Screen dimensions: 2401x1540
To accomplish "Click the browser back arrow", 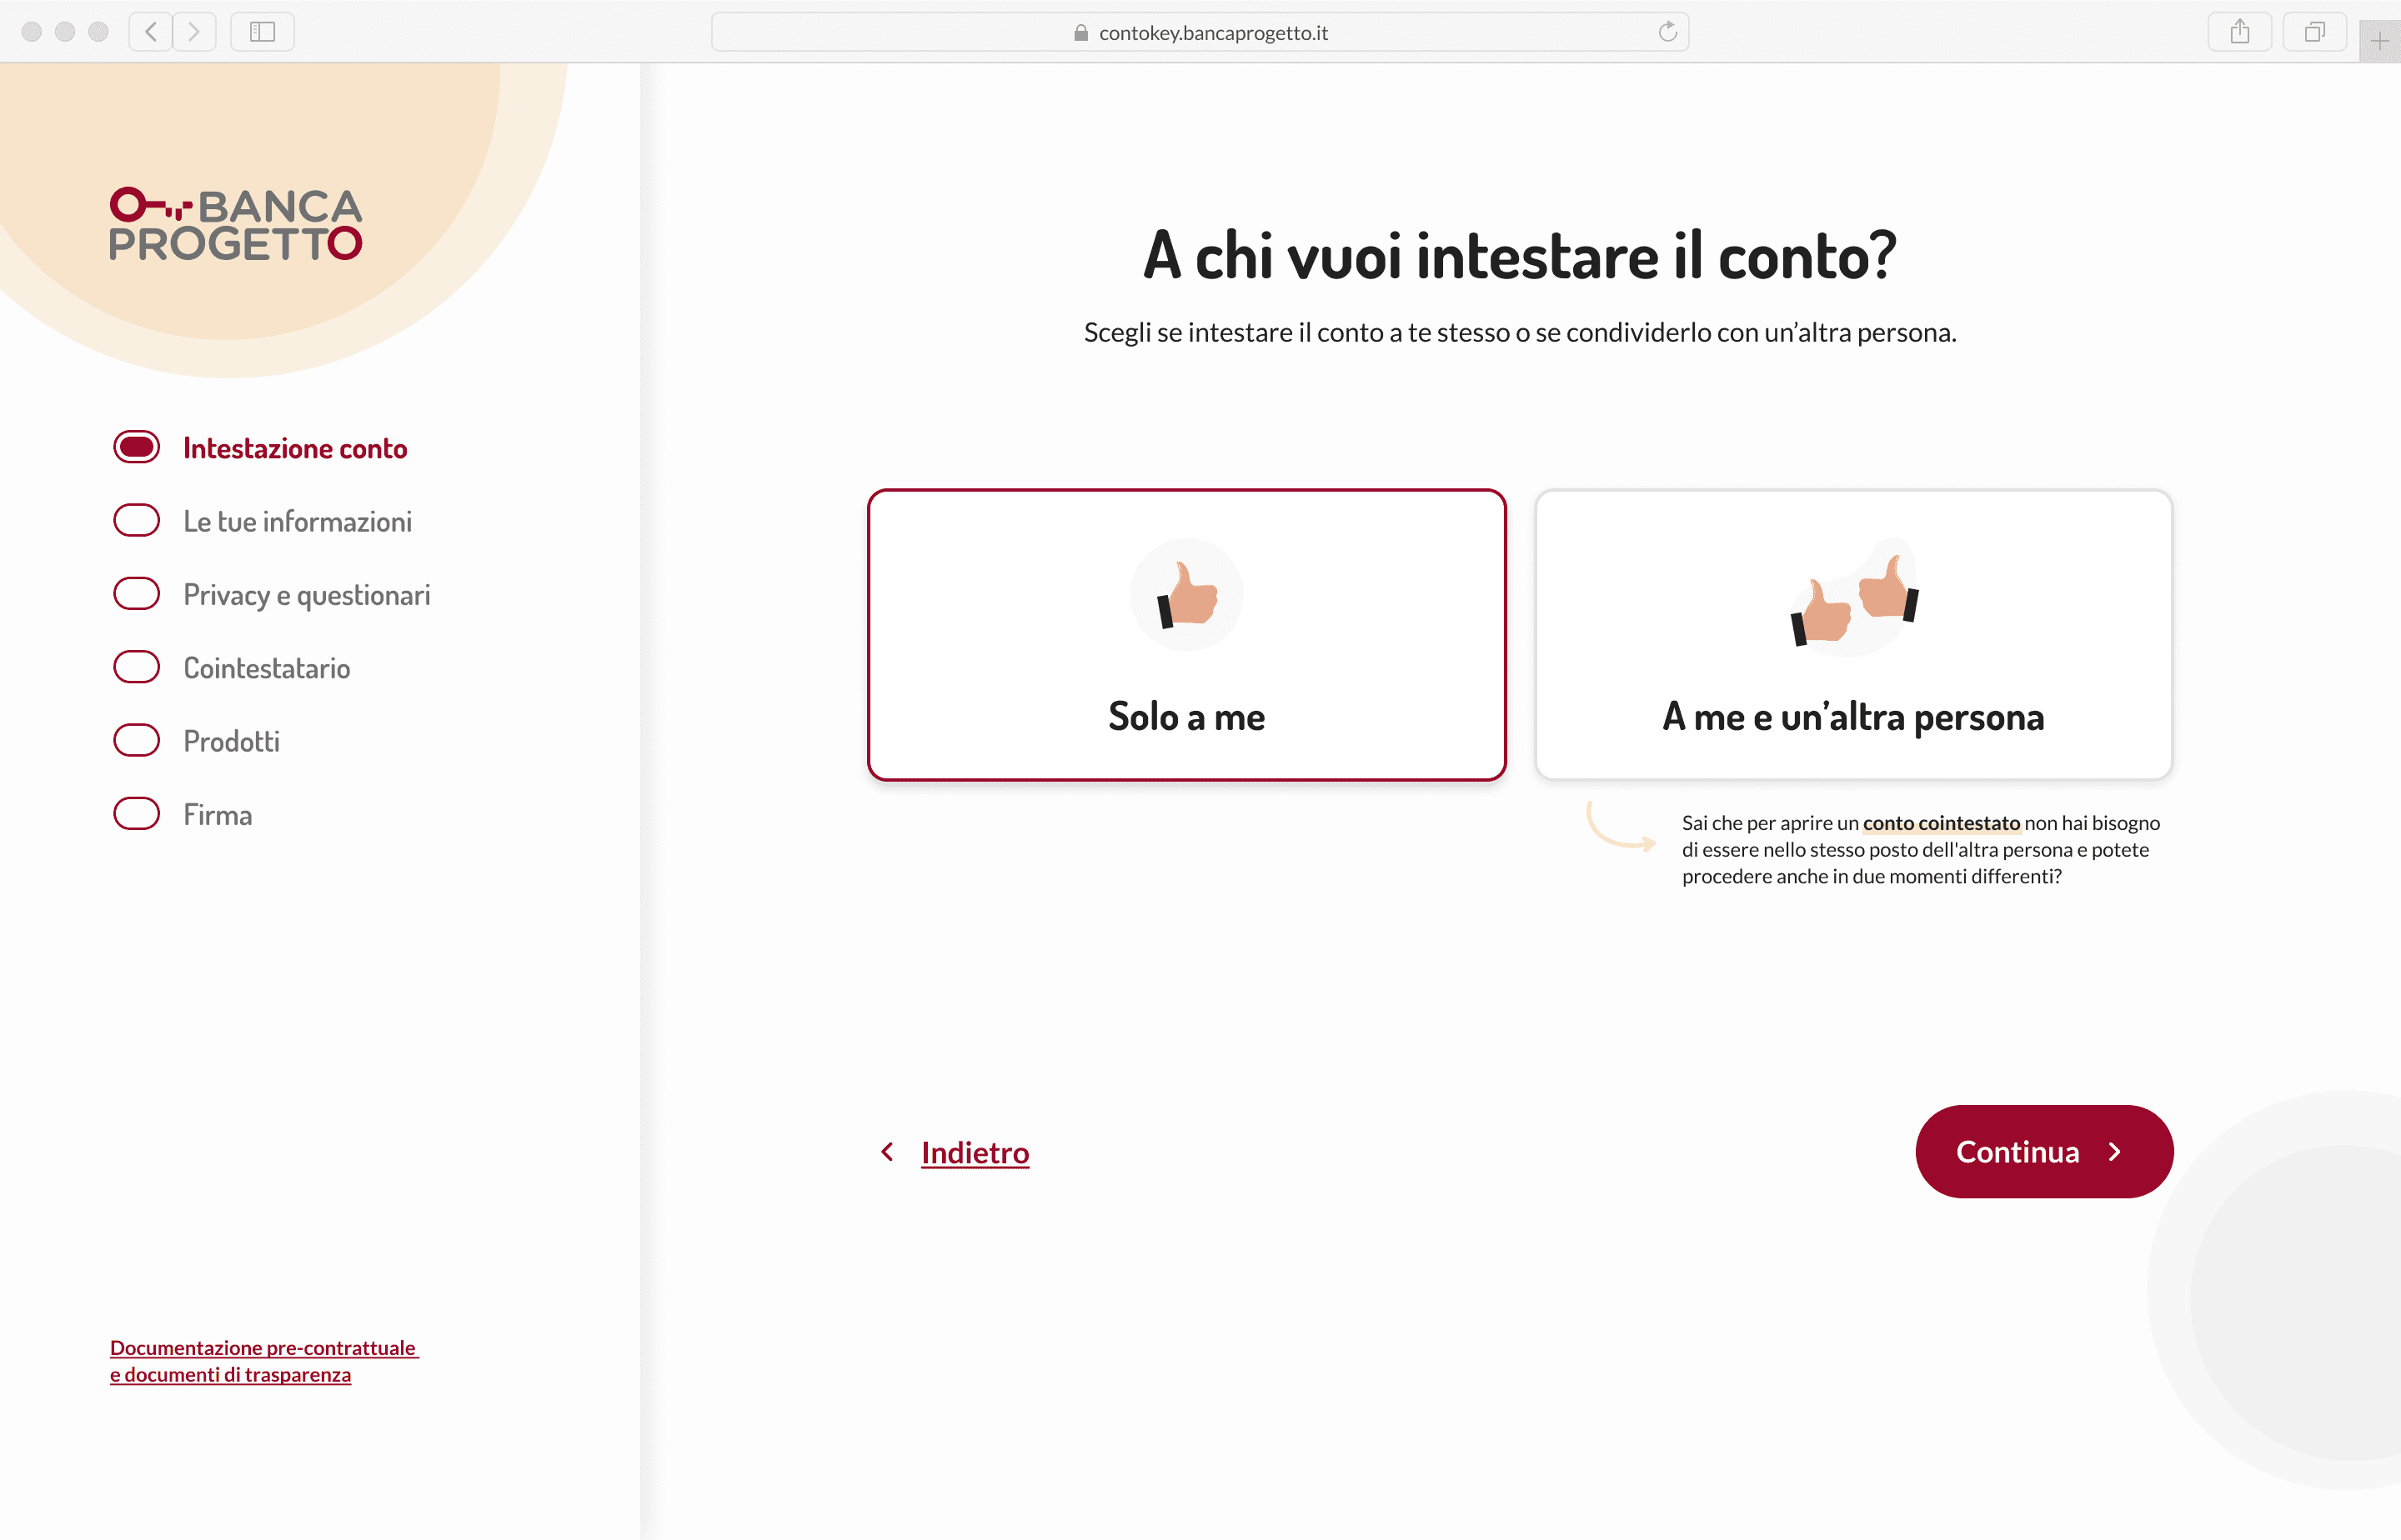I will pos(151,32).
